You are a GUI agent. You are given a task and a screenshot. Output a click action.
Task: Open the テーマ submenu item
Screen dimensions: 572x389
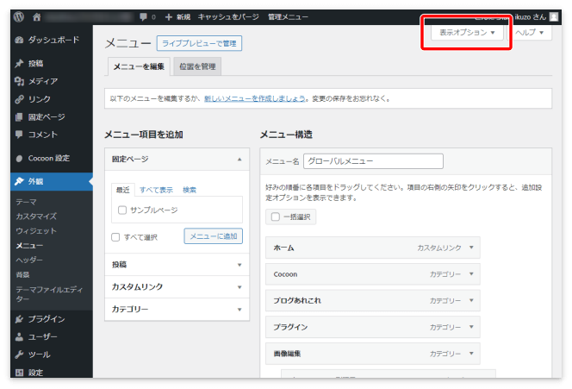coord(26,202)
